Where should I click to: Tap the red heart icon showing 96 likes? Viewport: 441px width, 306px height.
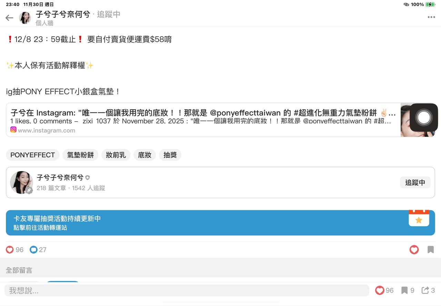[x=10, y=250]
